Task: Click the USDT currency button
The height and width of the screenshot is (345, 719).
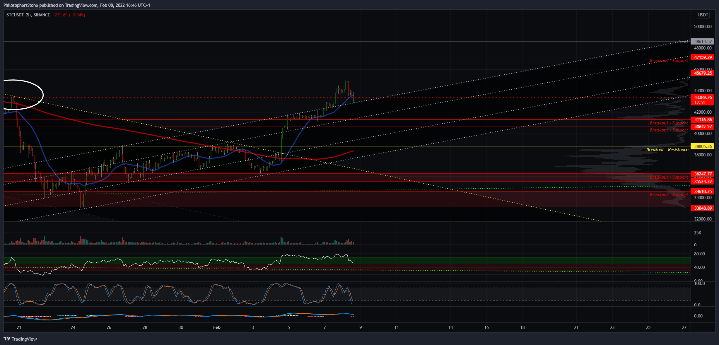Action: [x=703, y=15]
